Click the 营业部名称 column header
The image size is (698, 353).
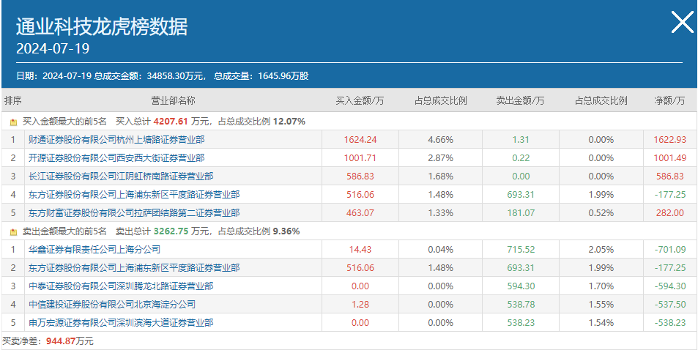tap(173, 100)
